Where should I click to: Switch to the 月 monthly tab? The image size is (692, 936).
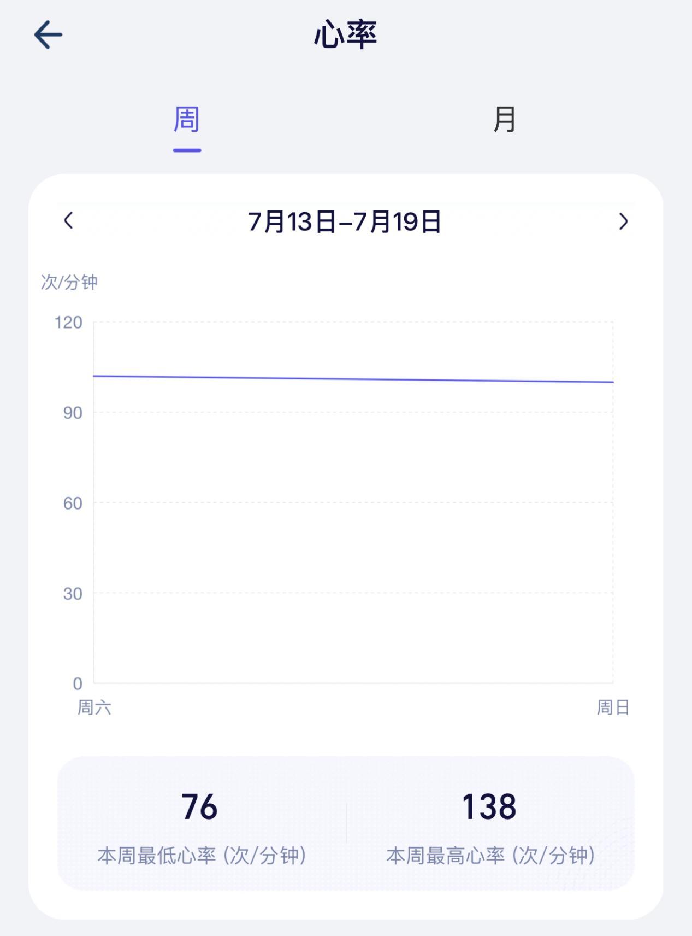tap(505, 119)
